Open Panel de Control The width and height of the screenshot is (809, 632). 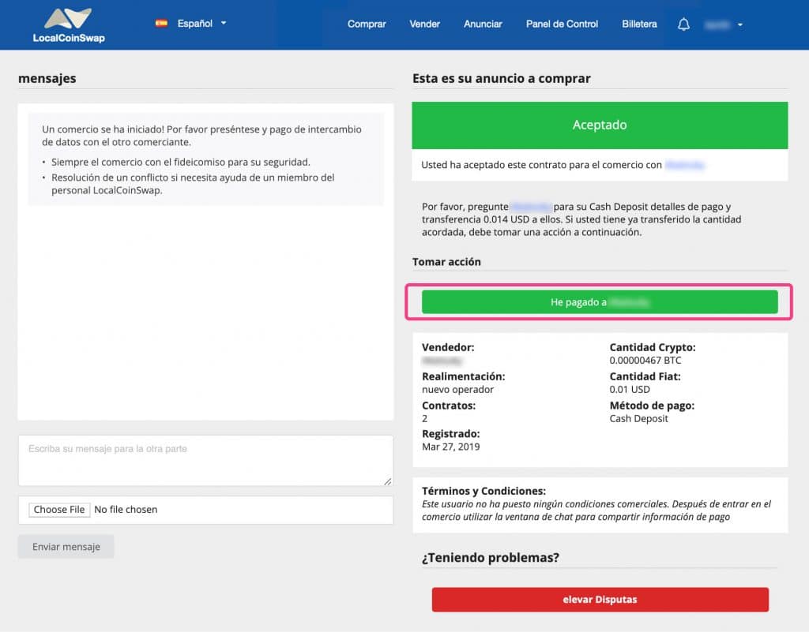(x=562, y=24)
